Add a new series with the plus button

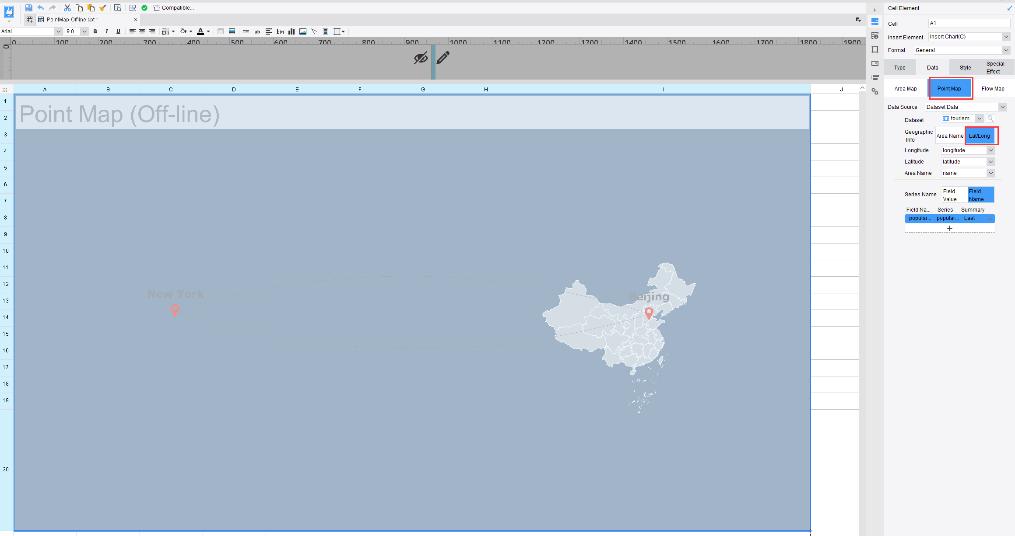point(950,228)
